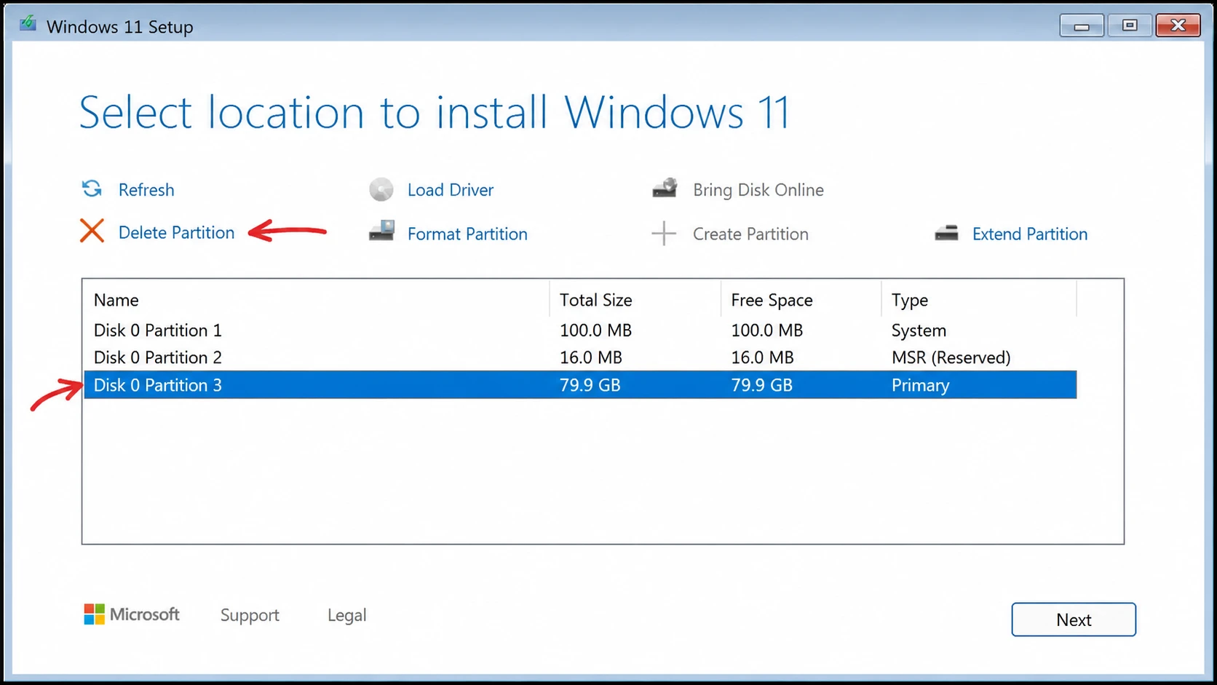Click the Refresh link
Image resolution: width=1217 pixels, height=685 pixels.
[x=146, y=190]
